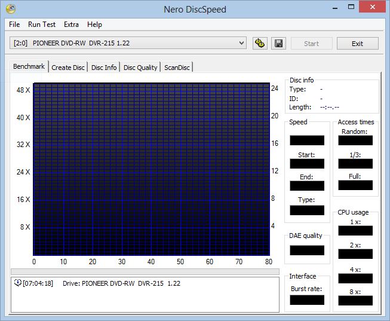Select the Disc Quality tab
The image size is (390, 321).
tap(140, 68)
